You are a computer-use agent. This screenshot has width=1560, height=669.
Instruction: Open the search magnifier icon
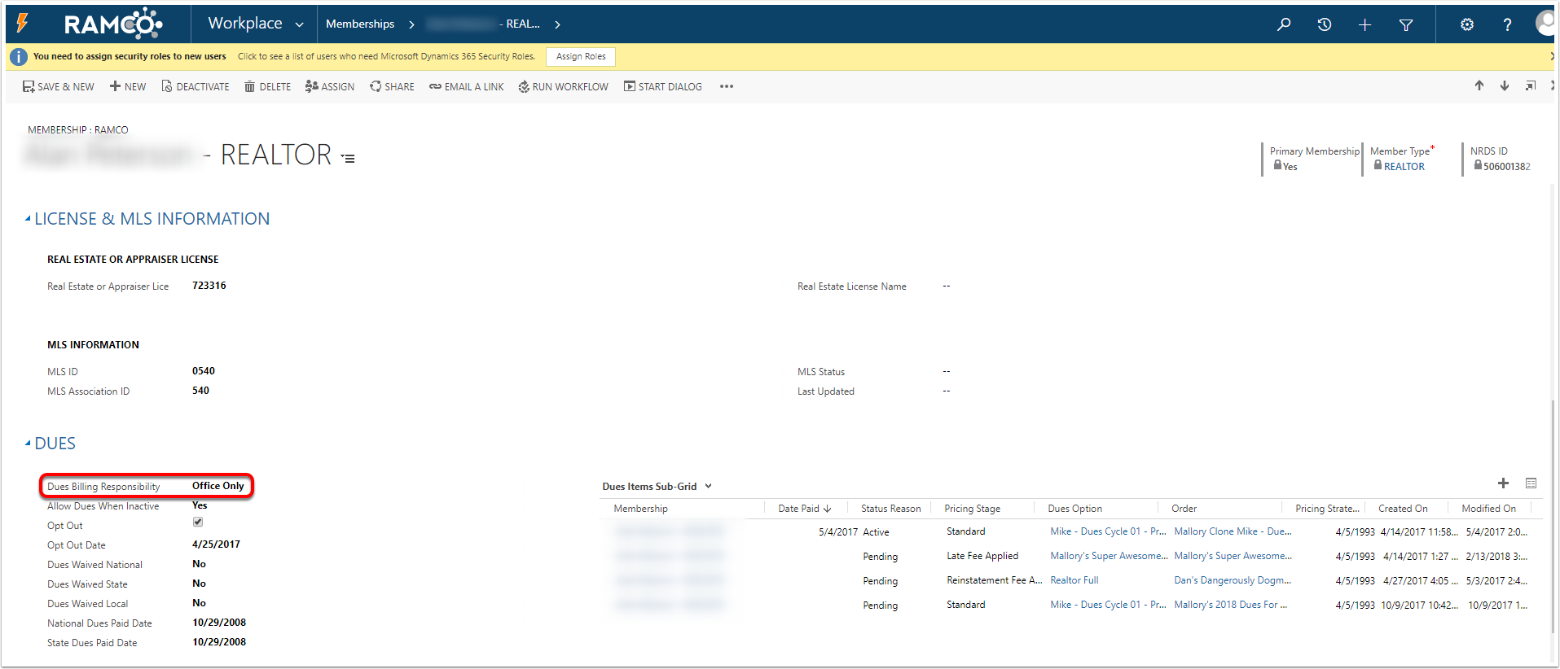click(x=1284, y=24)
